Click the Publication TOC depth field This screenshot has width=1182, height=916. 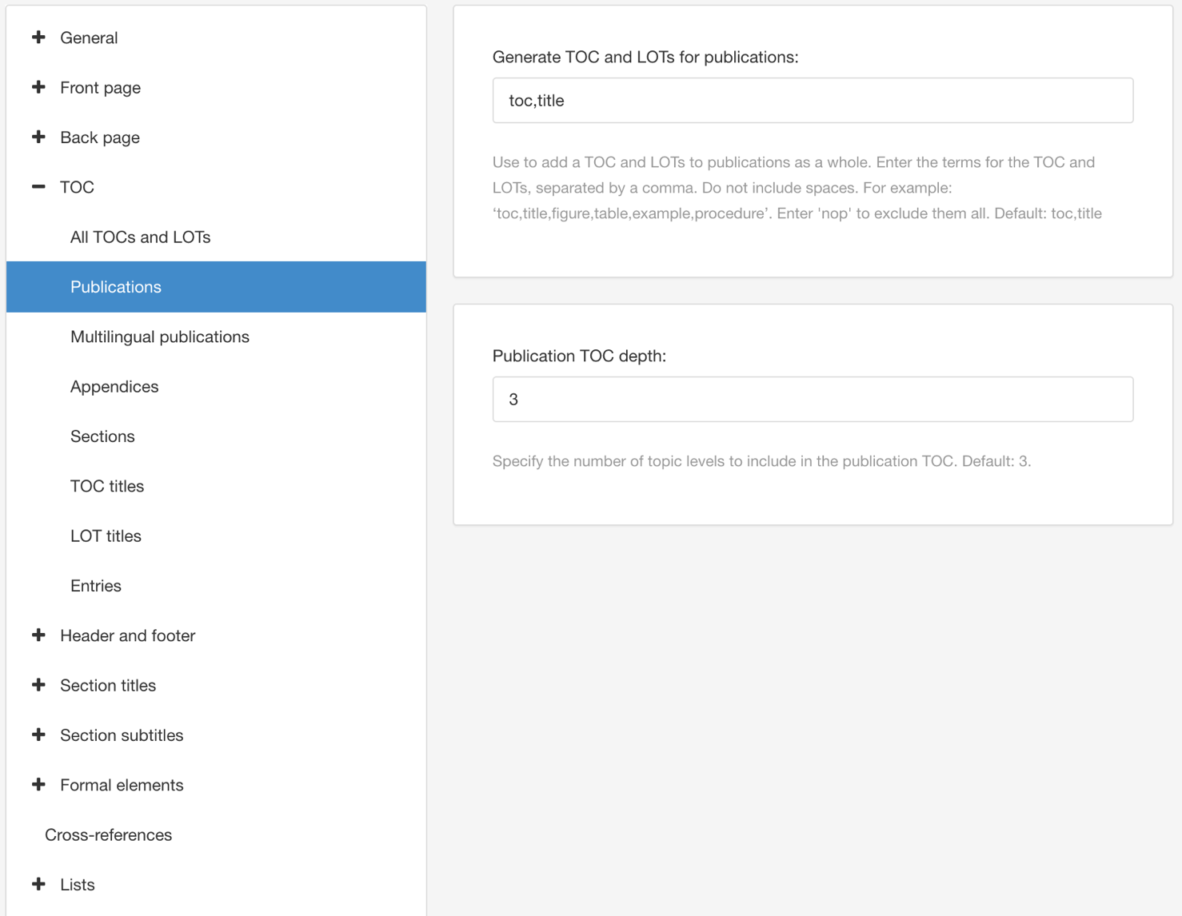[x=813, y=400]
